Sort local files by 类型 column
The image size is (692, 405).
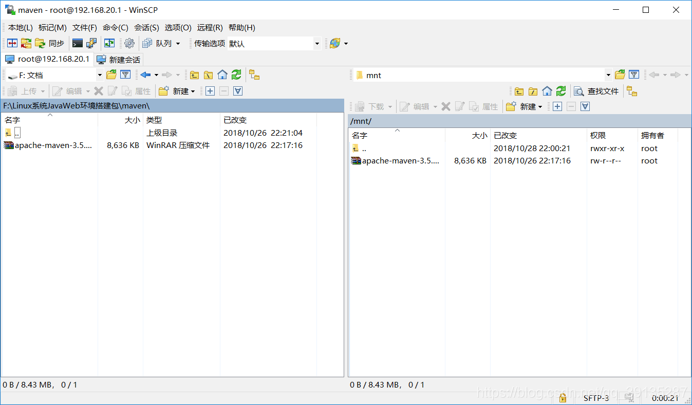click(x=181, y=120)
